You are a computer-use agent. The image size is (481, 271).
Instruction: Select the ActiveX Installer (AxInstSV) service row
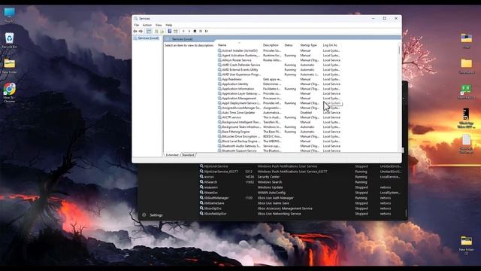point(279,50)
